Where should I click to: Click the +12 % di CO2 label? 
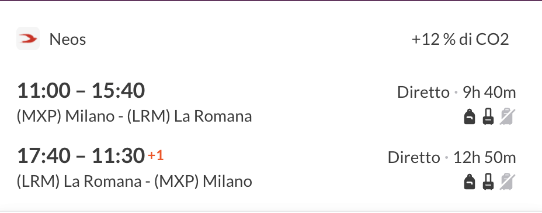tap(460, 40)
